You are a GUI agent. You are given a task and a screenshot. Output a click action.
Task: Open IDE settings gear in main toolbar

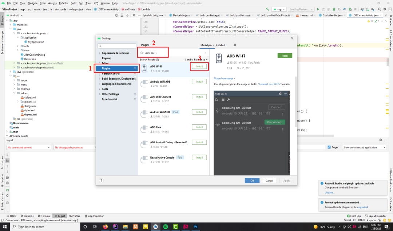[385, 9]
